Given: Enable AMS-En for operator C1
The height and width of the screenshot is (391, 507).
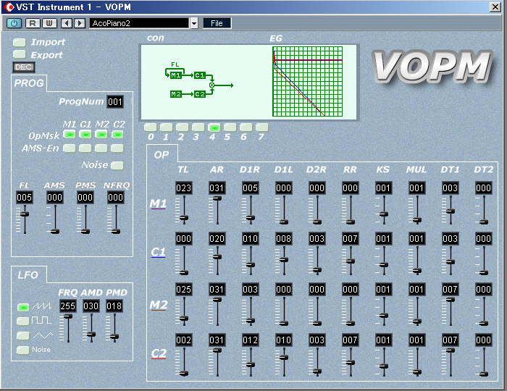Looking at the screenshot, I should (85, 148).
